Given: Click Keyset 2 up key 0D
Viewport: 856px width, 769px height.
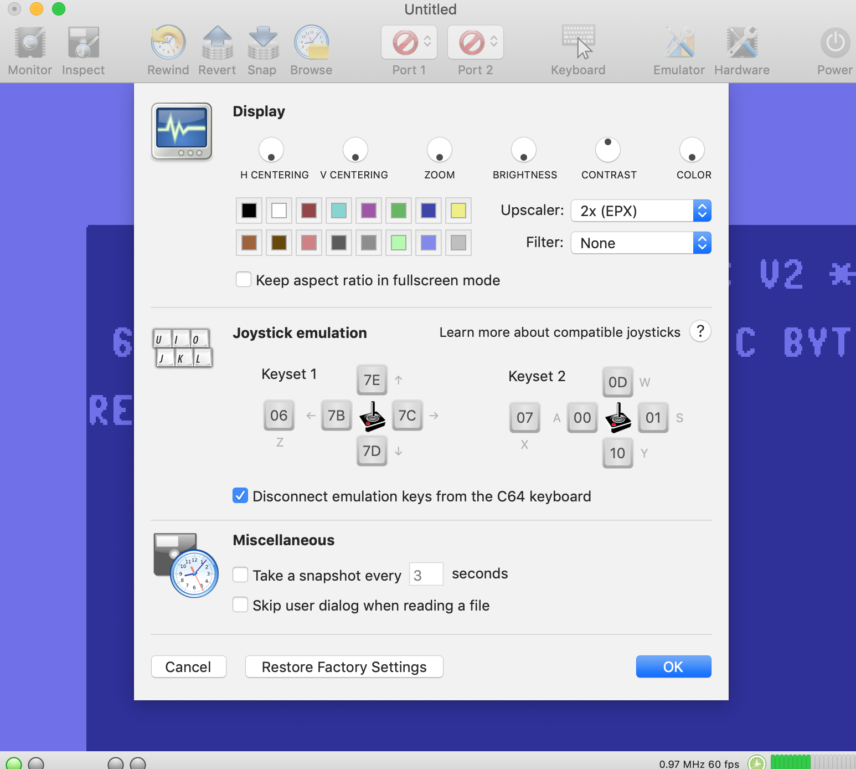Looking at the screenshot, I should [x=618, y=382].
